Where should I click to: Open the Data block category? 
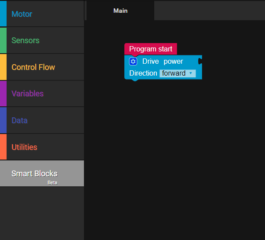click(19, 120)
